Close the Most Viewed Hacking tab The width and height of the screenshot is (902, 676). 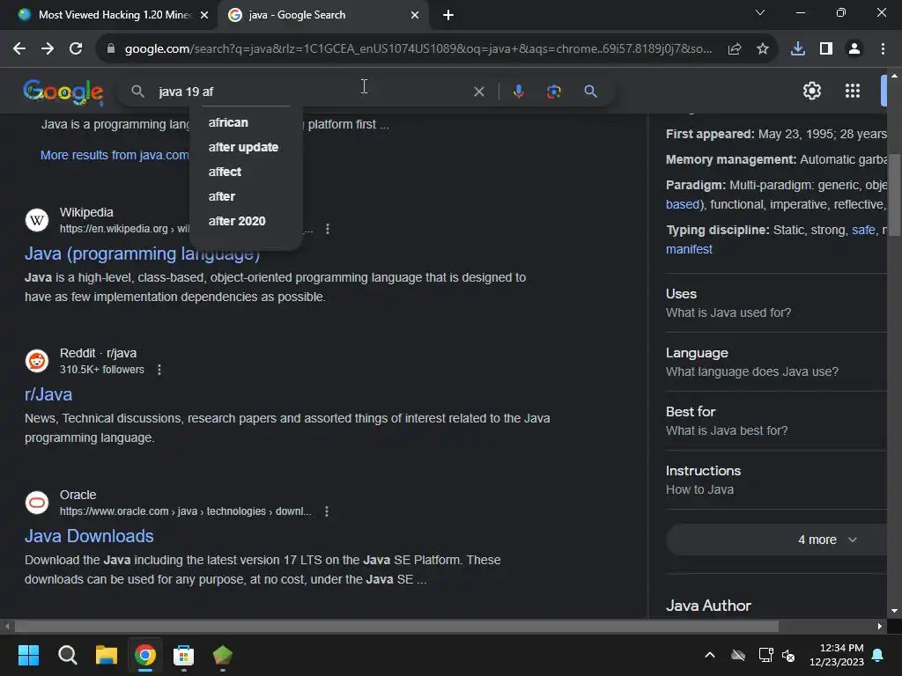coord(204,15)
